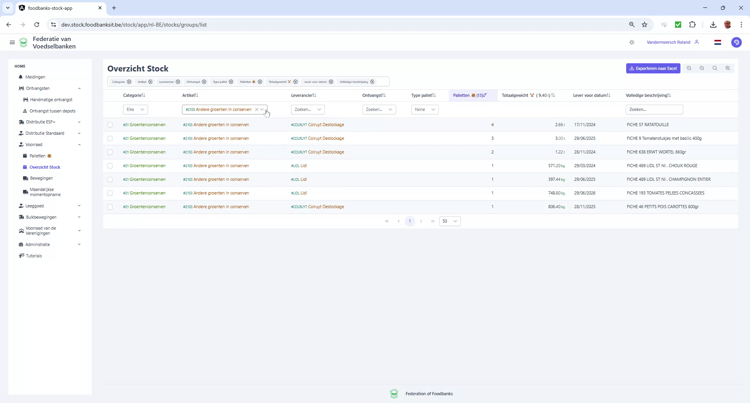This screenshot has height=403, width=750.
Task: Expand the Categorie filter showing Elke
Action: [135, 109]
